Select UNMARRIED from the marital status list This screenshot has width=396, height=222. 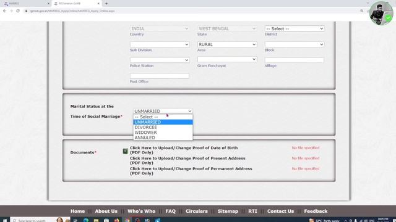pyautogui.click(x=163, y=122)
